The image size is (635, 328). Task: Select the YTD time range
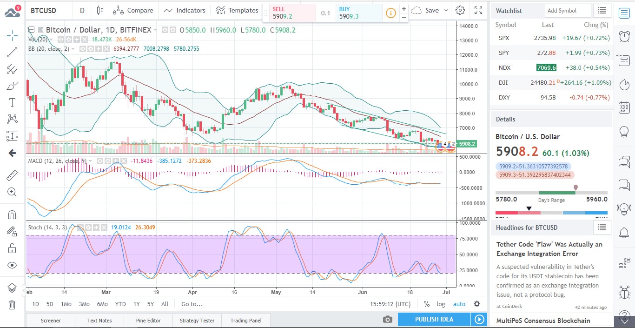coord(120,304)
